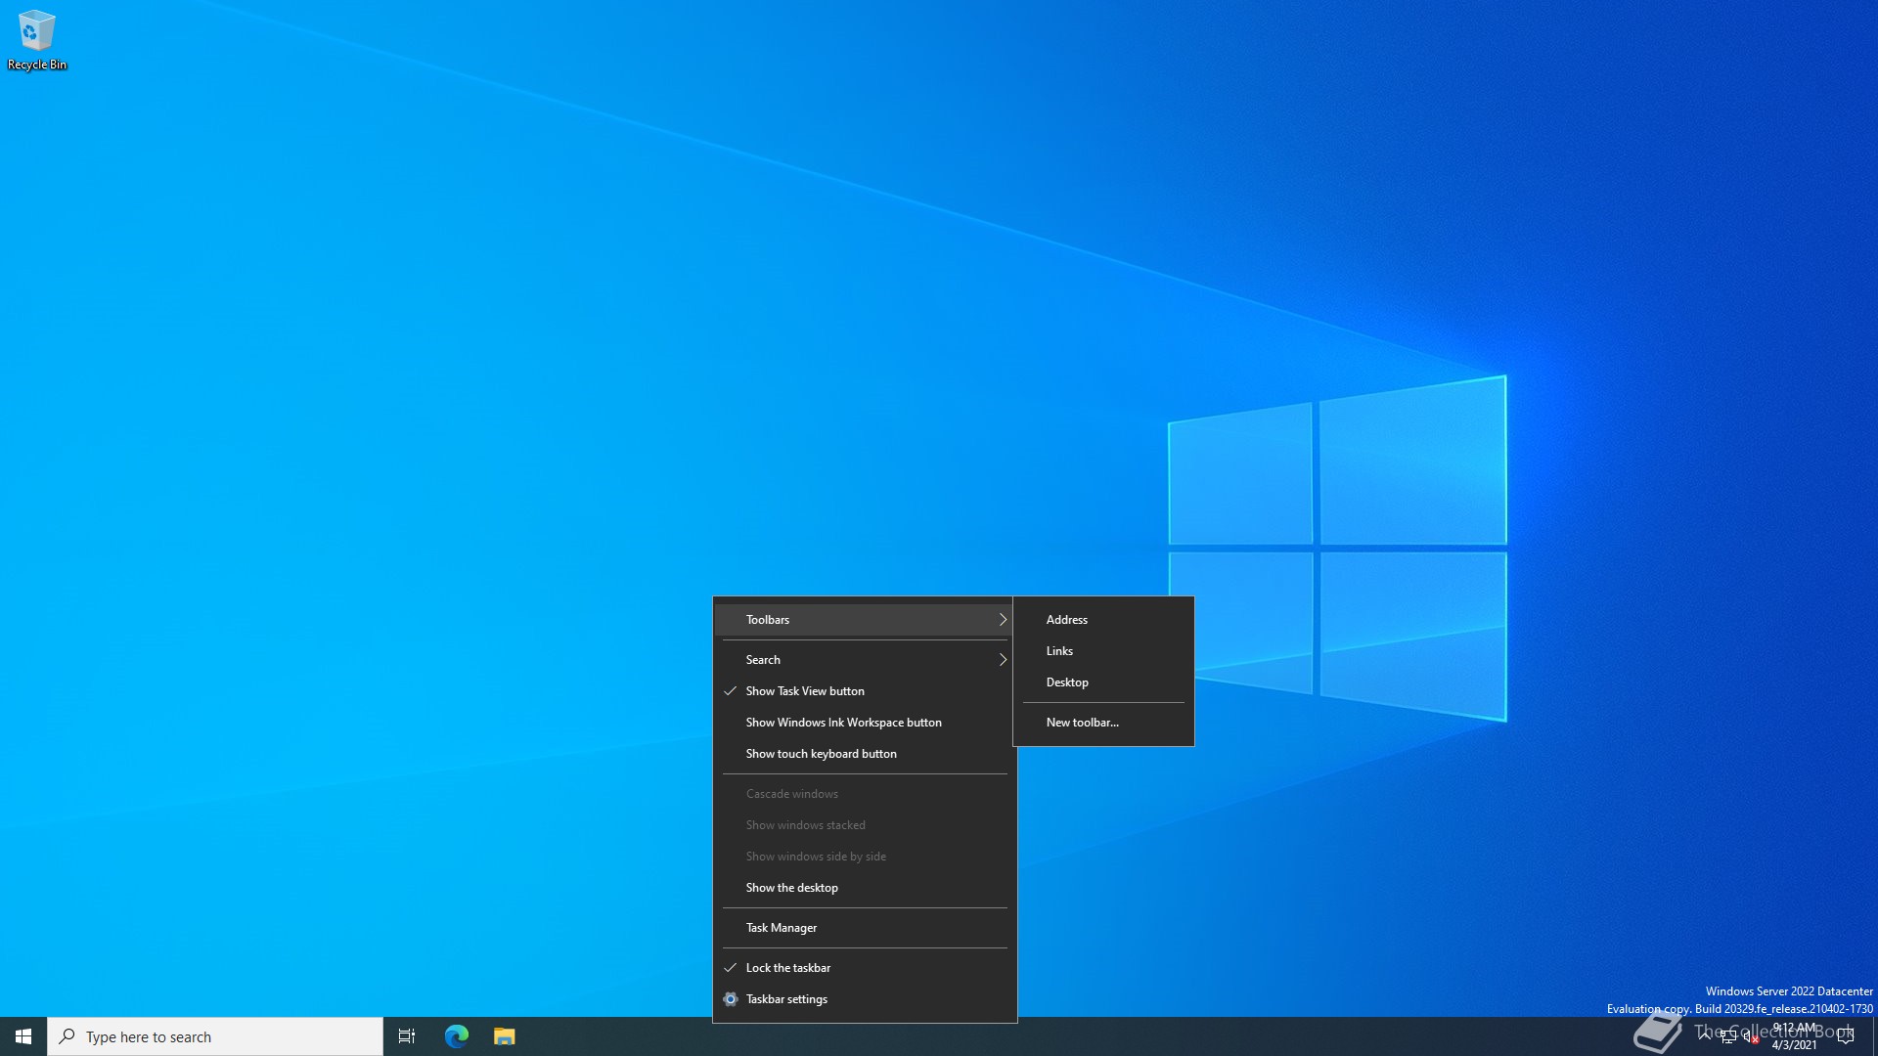Toggle the Desktop toolbar
This screenshot has height=1056, width=1878.
(1103, 682)
